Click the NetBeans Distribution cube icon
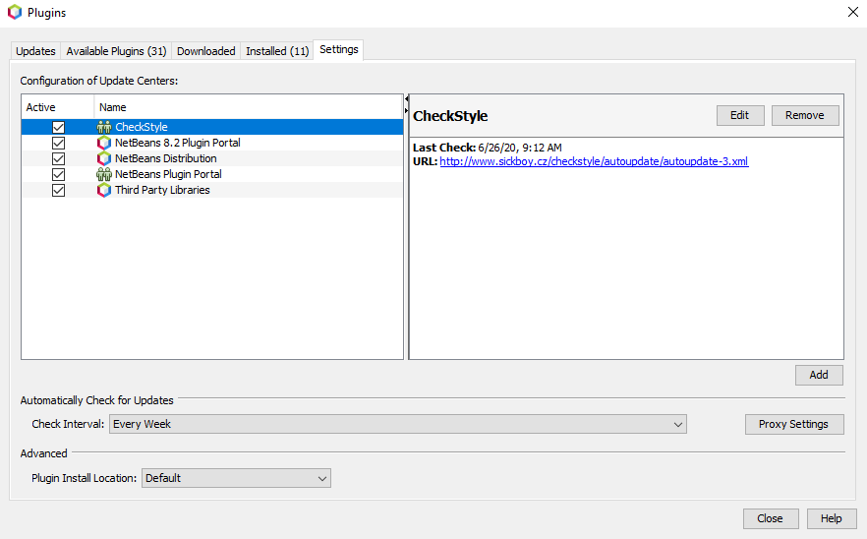867x539 pixels. 104,158
